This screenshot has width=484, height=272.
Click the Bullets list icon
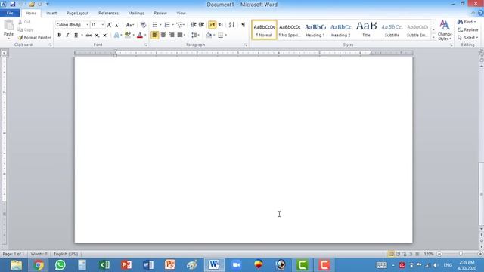click(x=154, y=25)
